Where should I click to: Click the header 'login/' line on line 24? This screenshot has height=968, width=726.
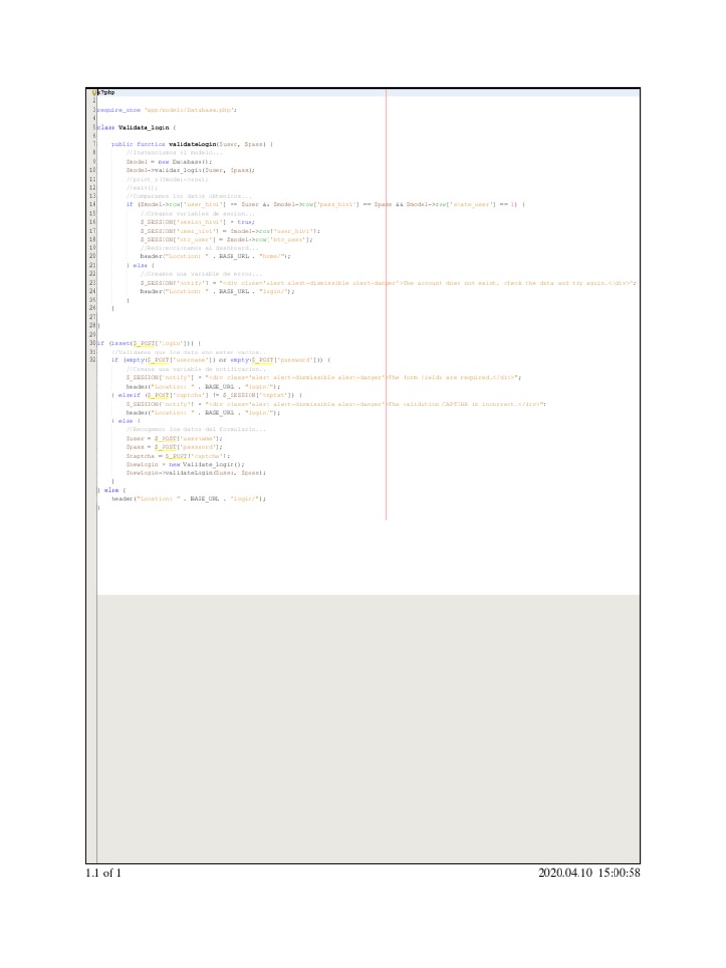[x=217, y=291]
